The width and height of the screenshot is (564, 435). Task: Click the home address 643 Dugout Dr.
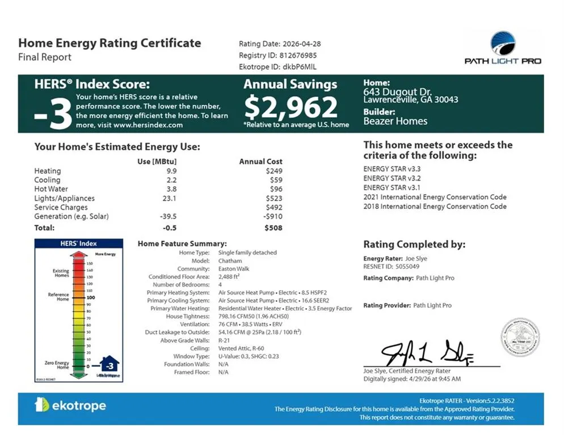(397, 92)
